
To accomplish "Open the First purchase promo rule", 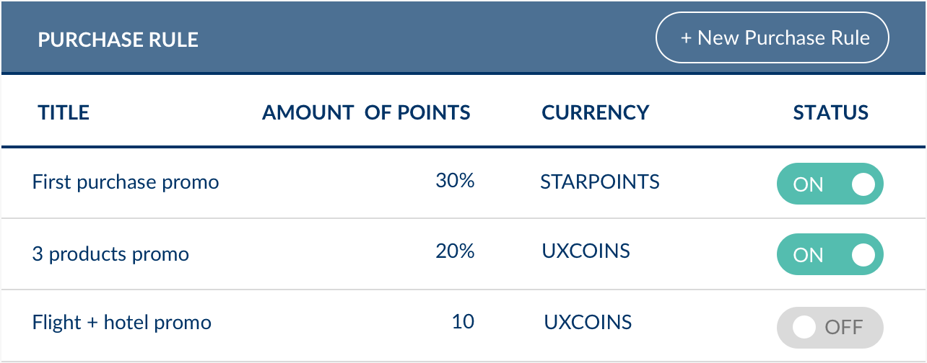I will click(x=126, y=181).
